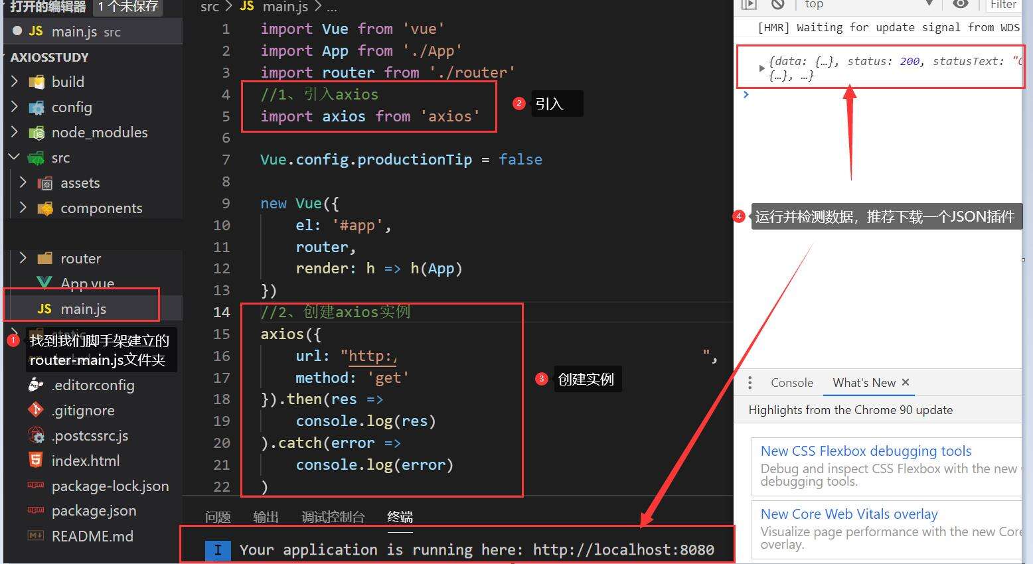The image size is (1033, 564).
Task: Open the 输出 panel tab
Action: click(x=266, y=517)
